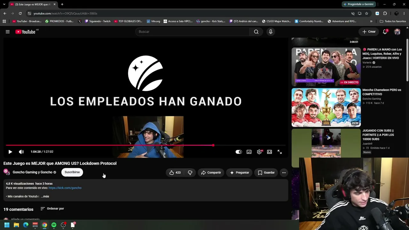Dislike the video with thumbs down
This screenshot has width=409, height=230.
click(x=190, y=172)
